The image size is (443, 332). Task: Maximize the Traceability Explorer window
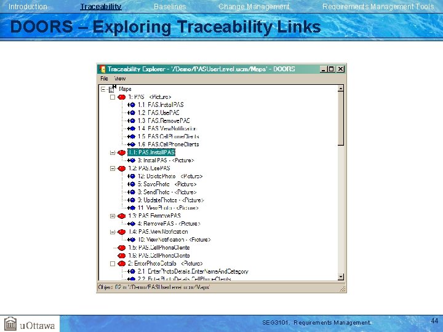point(332,69)
